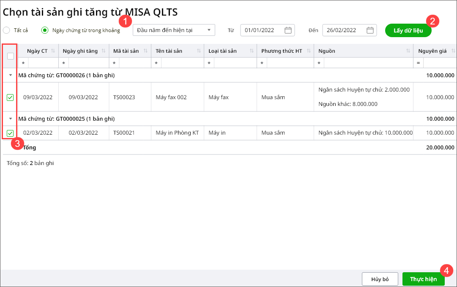457x287 pixels.
Task: Collapse the GT0000026 voucher group
Action: [x=11, y=76]
